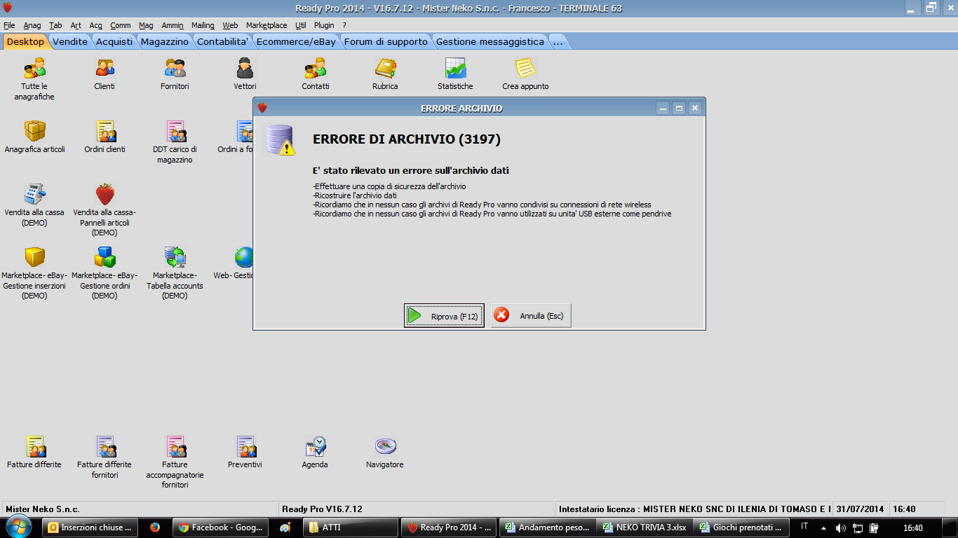Open the Comm menu
The image size is (958, 538).
[x=121, y=25]
